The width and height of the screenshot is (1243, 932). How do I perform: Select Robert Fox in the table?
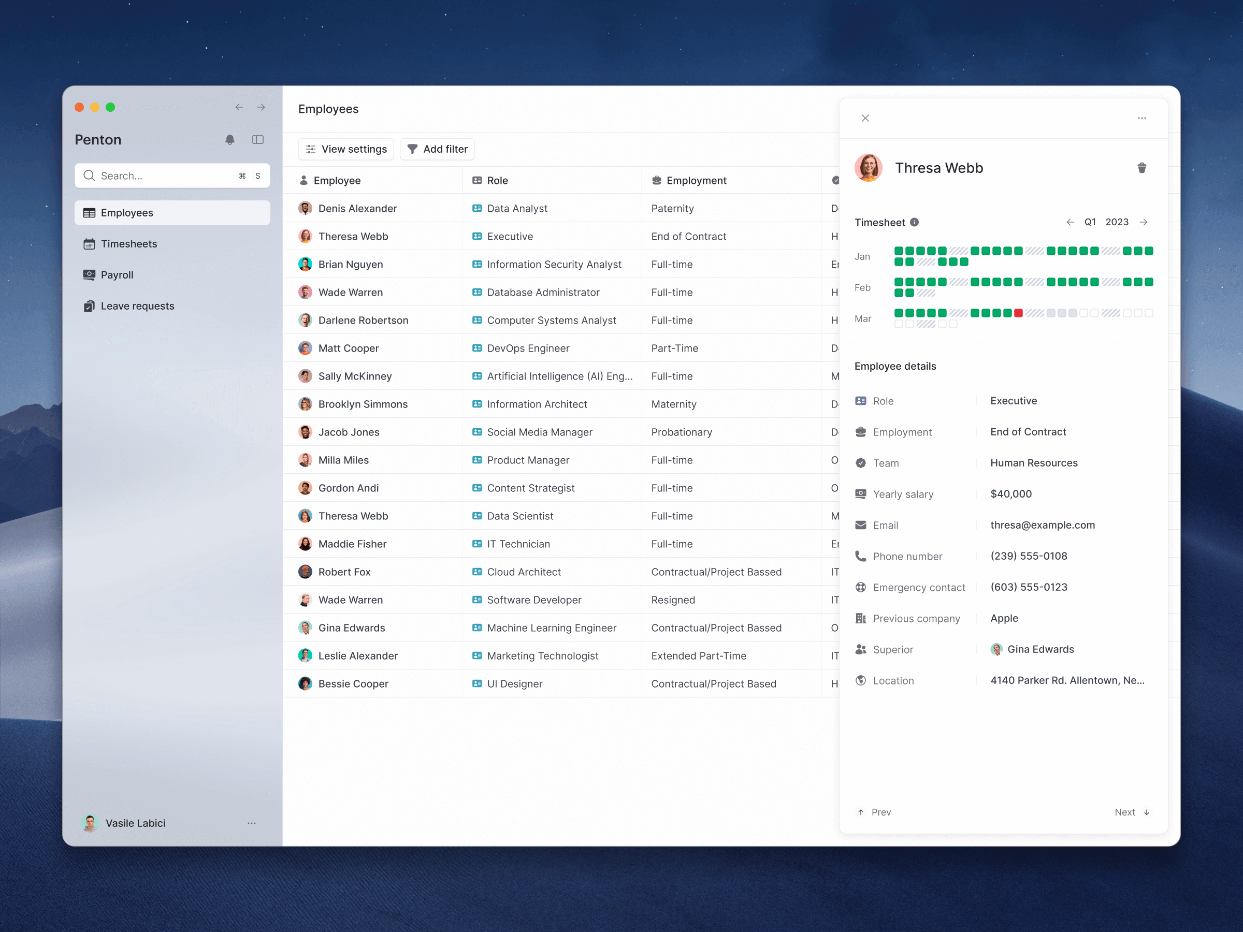pos(344,572)
